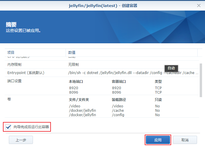Select the 卷 row label

pyautogui.click(x=9, y=99)
